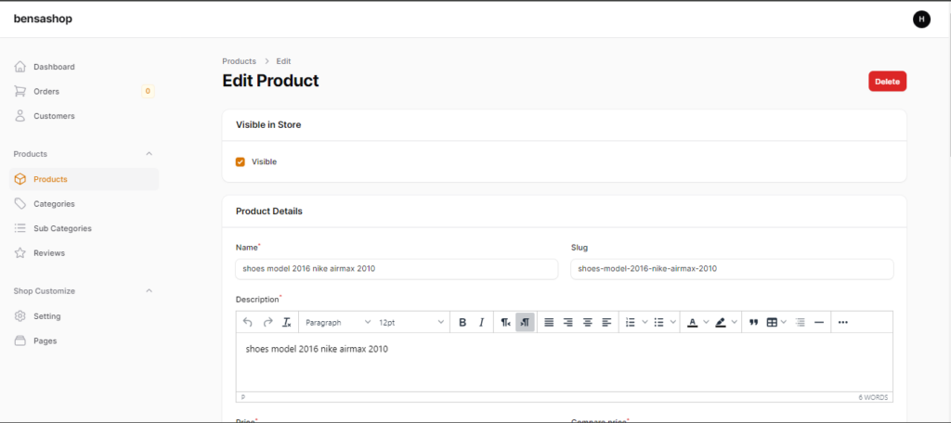Decrease indent with the outdent icon

coord(800,323)
